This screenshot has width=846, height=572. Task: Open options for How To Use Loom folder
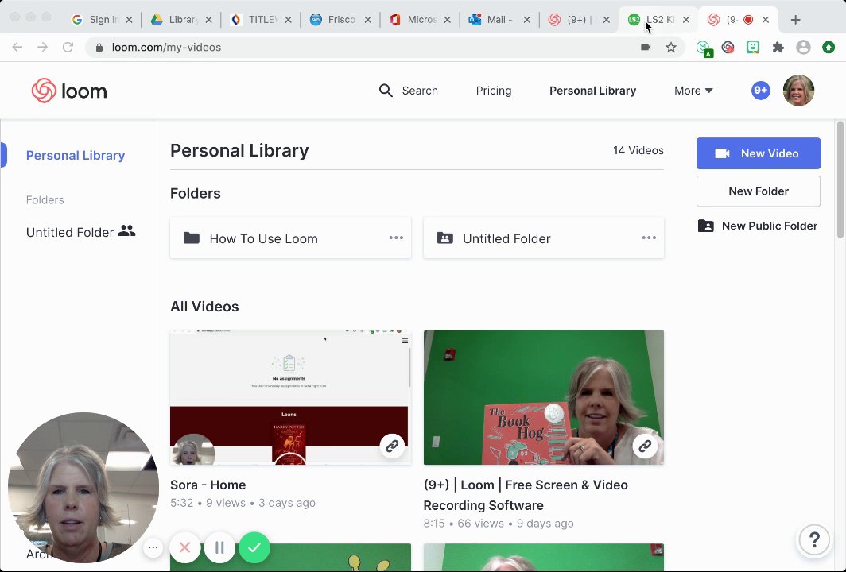point(396,238)
